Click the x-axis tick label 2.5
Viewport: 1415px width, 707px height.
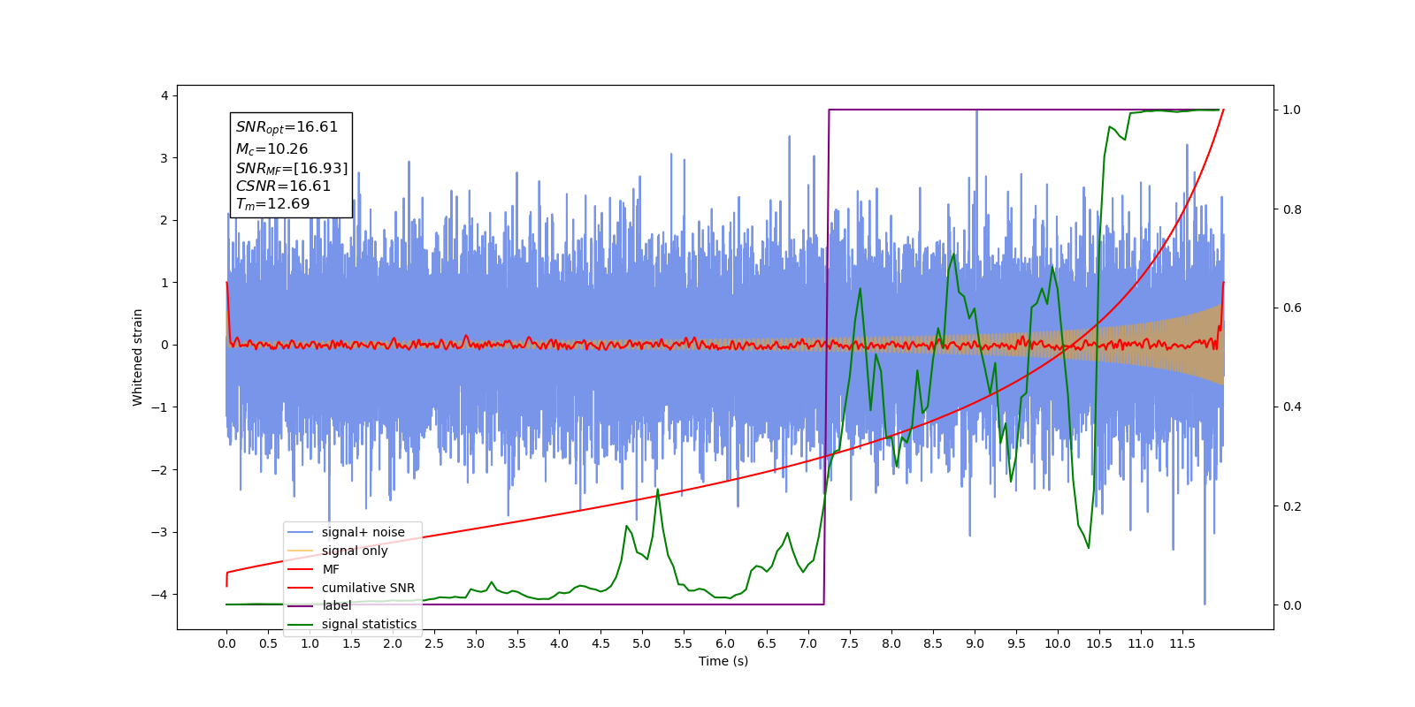click(x=434, y=643)
